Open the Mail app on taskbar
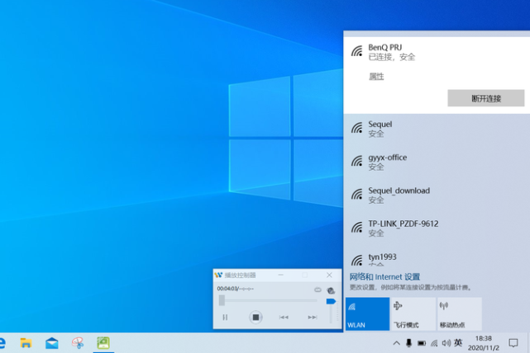Viewport: 530px width, 353px height. click(x=51, y=342)
